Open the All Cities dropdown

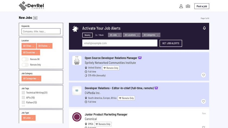point(29,46)
